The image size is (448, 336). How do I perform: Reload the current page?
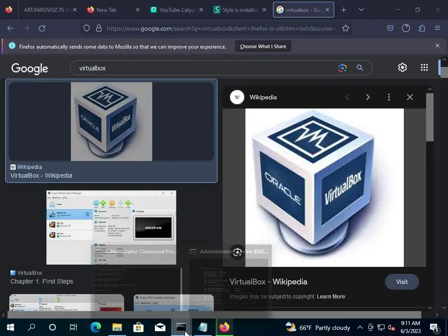(42, 28)
